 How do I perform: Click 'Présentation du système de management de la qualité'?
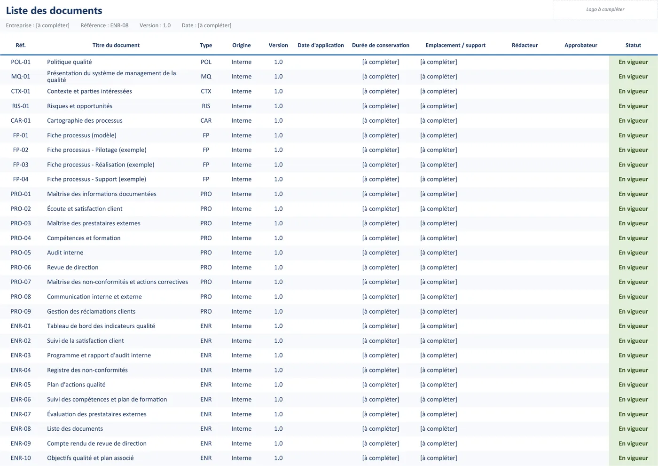tap(111, 77)
